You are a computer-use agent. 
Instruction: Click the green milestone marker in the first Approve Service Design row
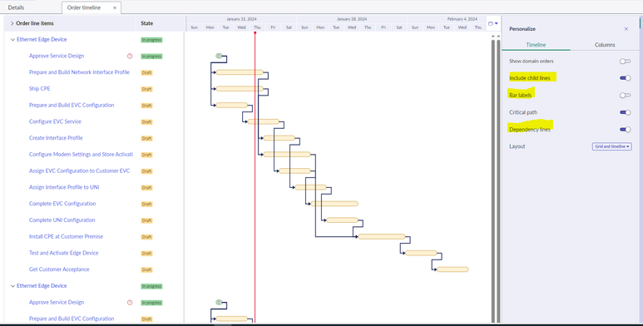(219, 56)
